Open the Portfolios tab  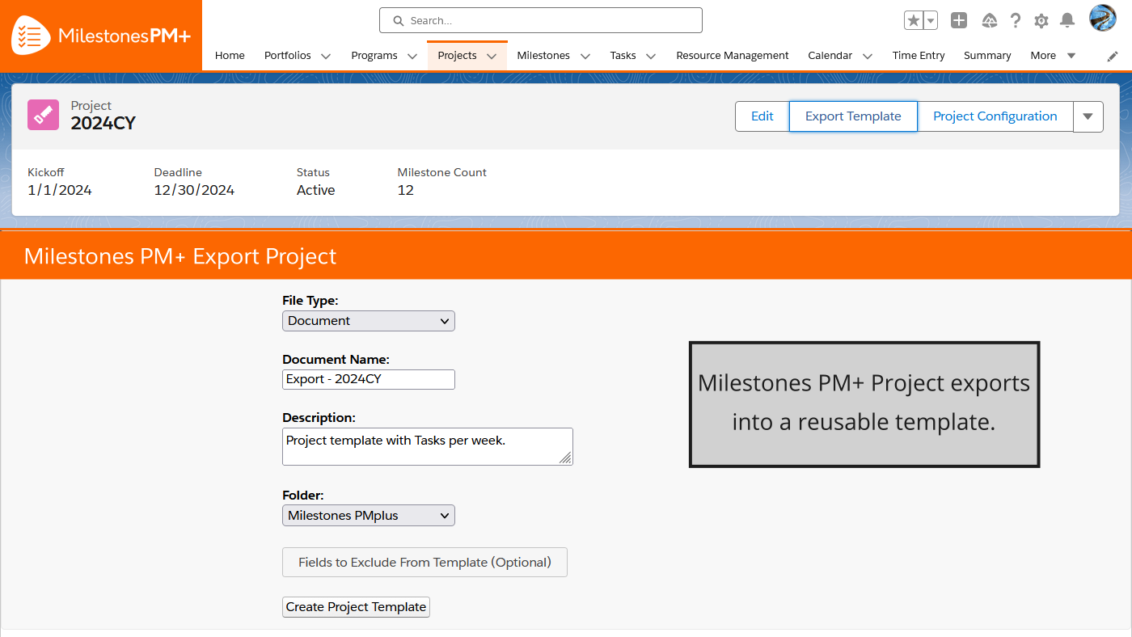click(287, 56)
